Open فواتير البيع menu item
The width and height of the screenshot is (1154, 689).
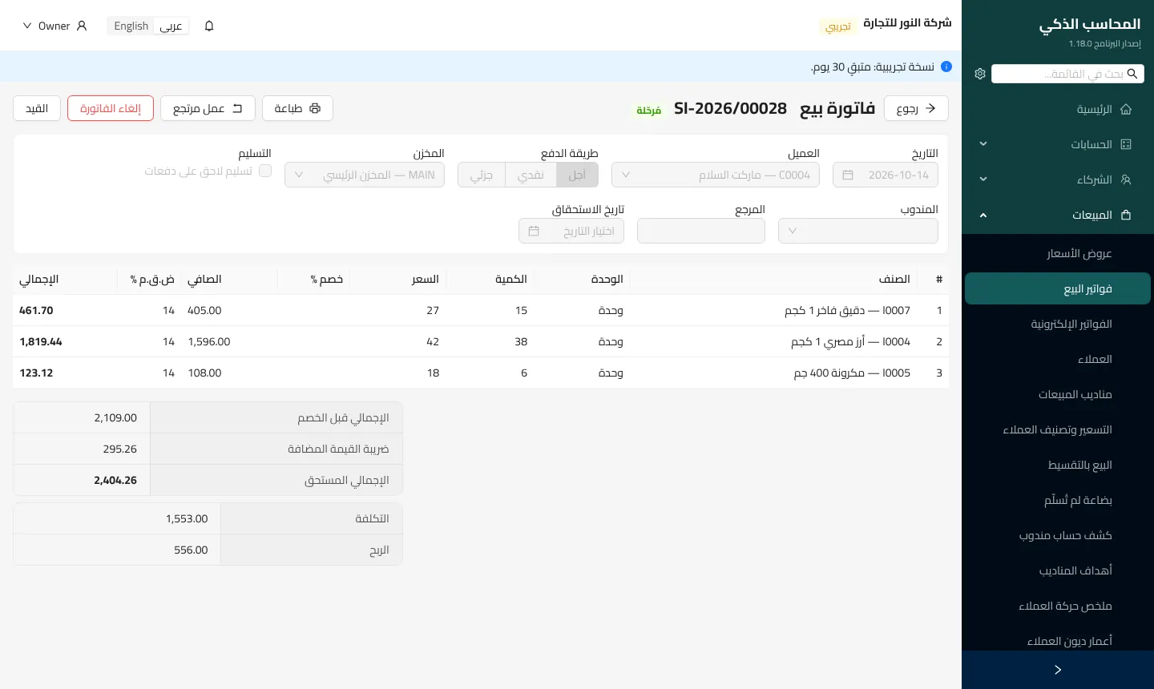tap(1058, 288)
